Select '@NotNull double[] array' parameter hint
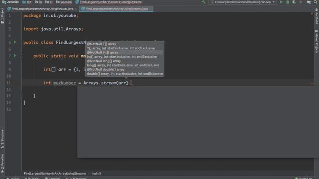Image resolution: width=319 pixels, height=179 pixels. click(x=106, y=70)
